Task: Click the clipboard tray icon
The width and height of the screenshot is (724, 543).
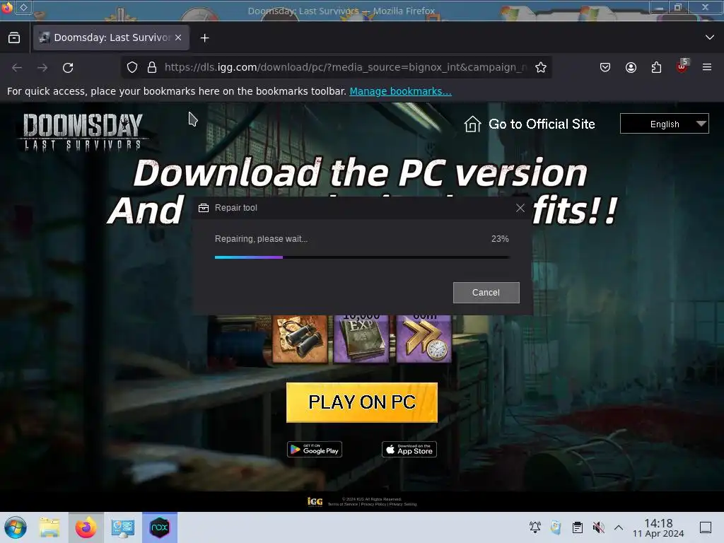Action: (x=577, y=527)
